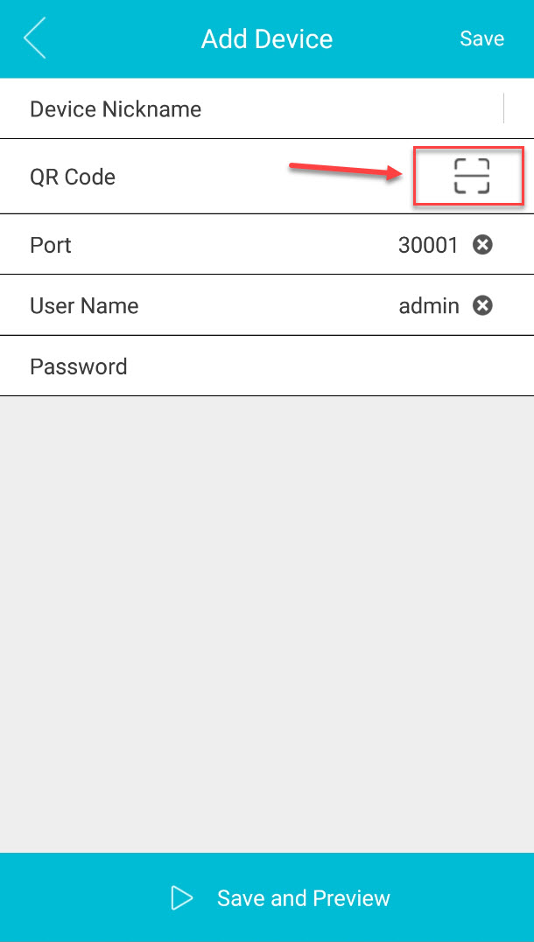Click the text cursor in Device Nickname
Screen dimensions: 534x942
click(x=504, y=108)
